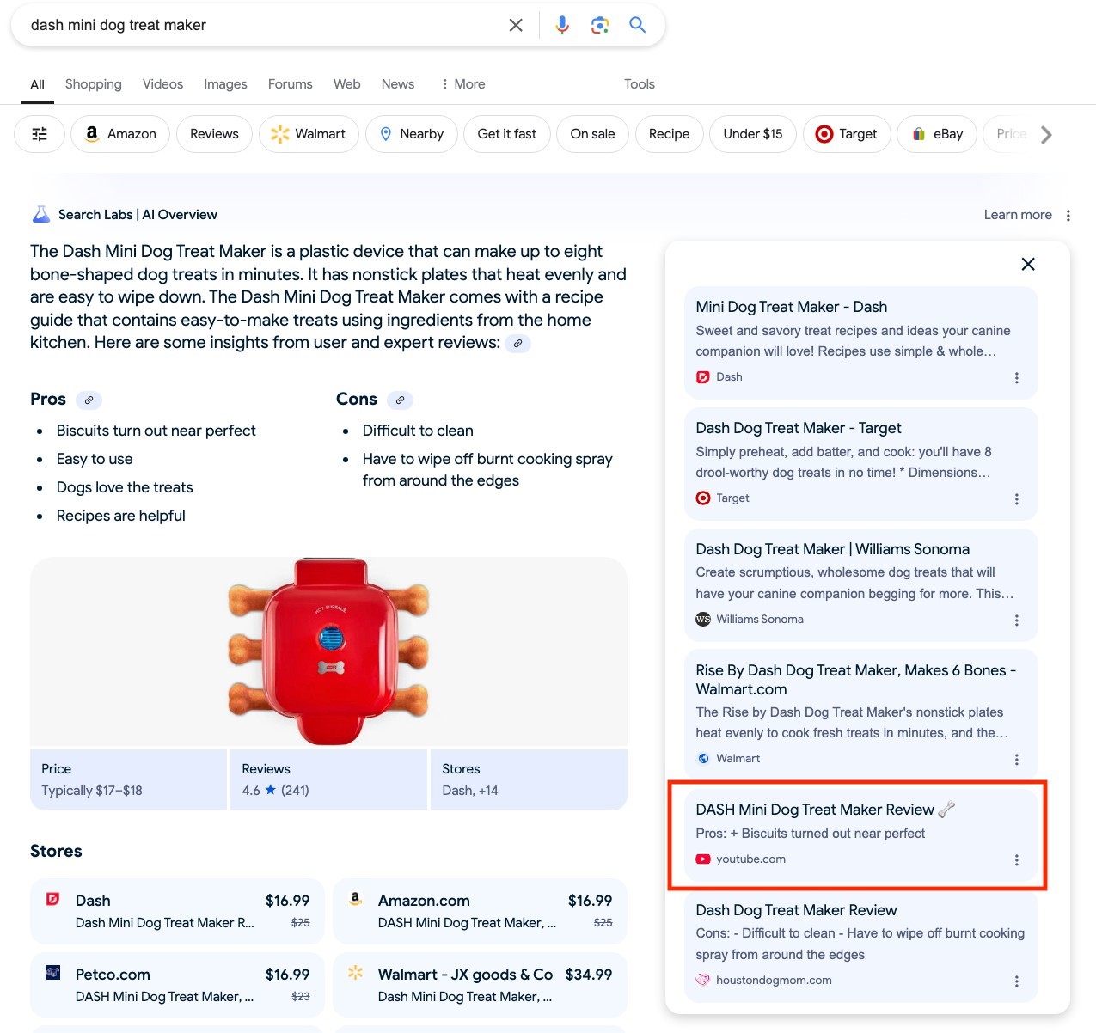Click the Learn more link for AI Overview

(x=1018, y=214)
